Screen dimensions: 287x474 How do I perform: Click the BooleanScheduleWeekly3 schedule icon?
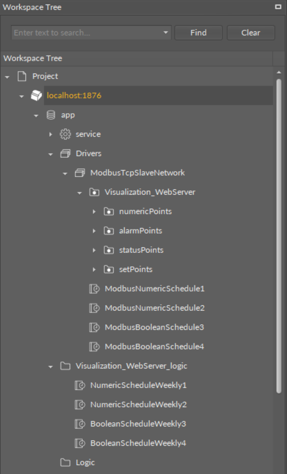[x=80, y=424]
